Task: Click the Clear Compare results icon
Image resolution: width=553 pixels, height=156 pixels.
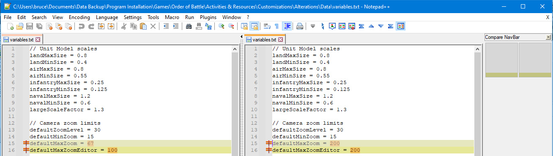Action: (351, 26)
